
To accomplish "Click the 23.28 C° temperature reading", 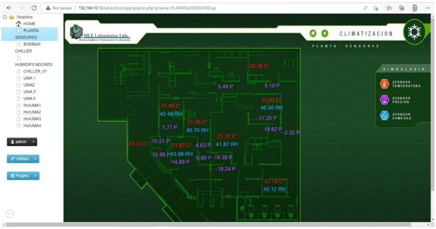I will tap(259, 66).
